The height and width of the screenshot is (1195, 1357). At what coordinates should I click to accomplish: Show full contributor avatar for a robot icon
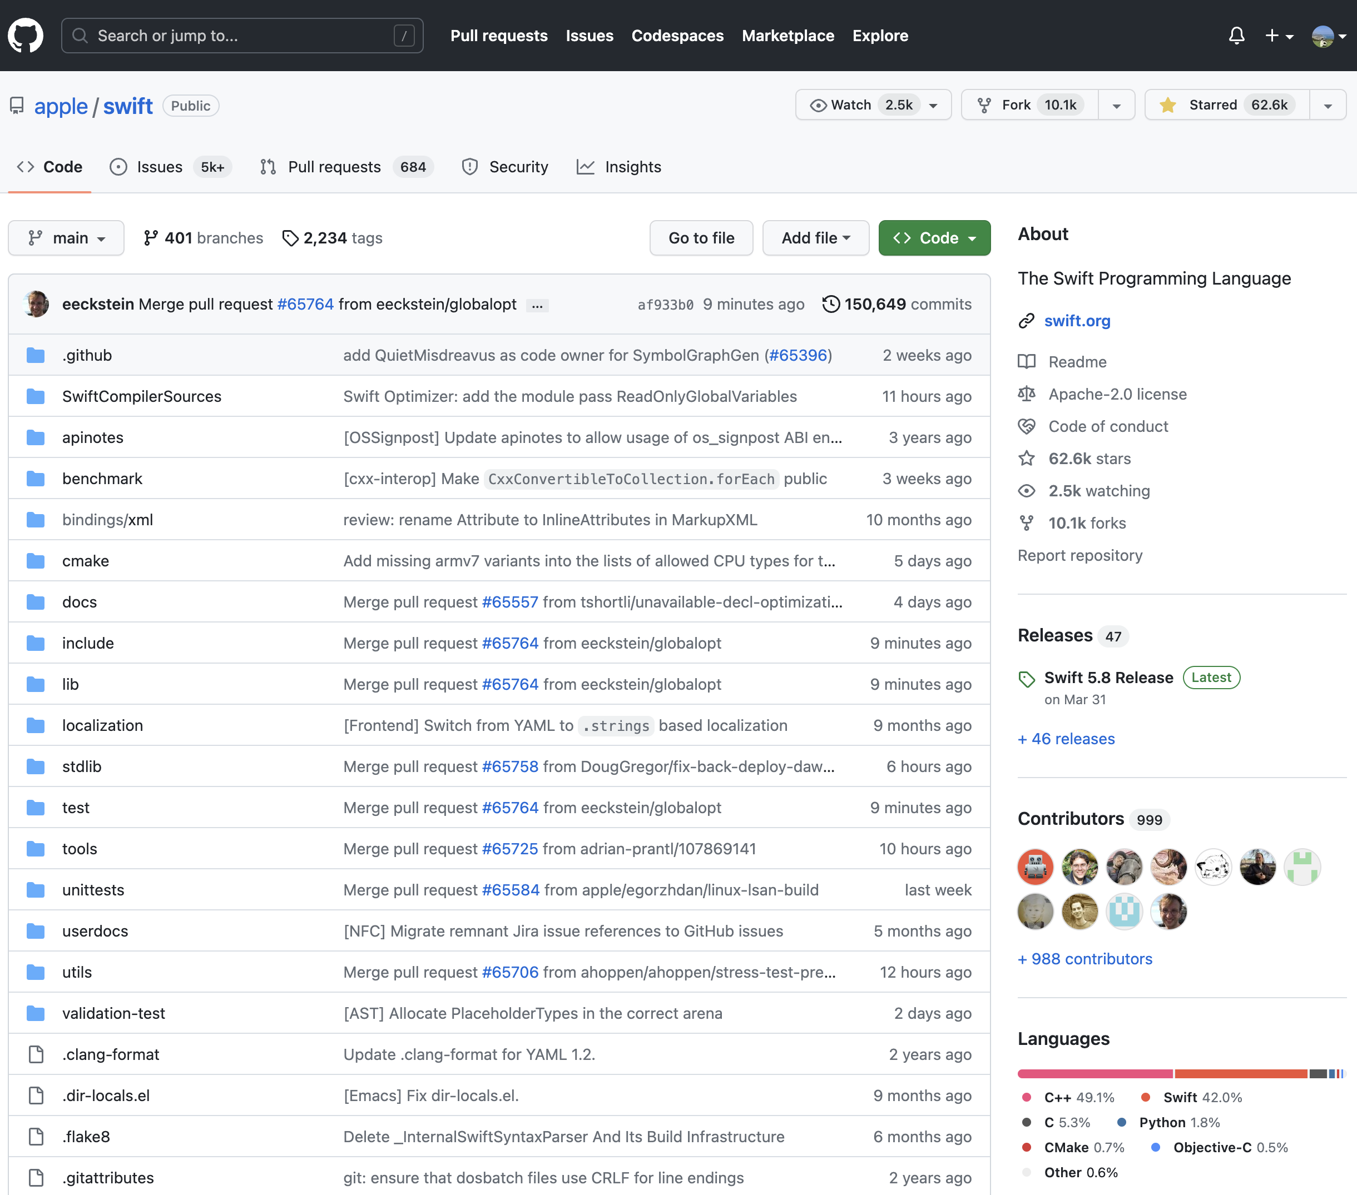click(1035, 867)
